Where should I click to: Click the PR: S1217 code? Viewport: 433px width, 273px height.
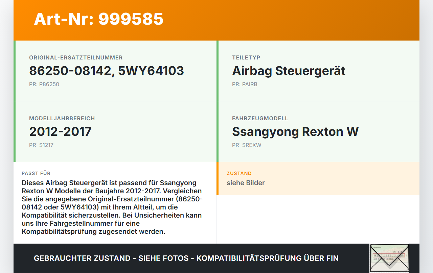pyautogui.click(x=41, y=145)
